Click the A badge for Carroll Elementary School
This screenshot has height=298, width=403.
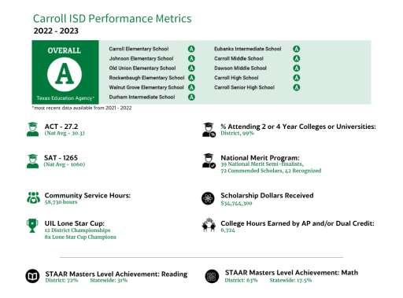pyautogui.click(x=191, y=49)
